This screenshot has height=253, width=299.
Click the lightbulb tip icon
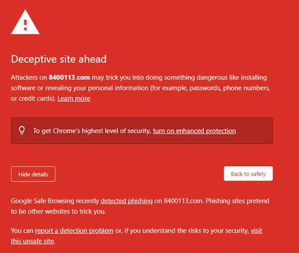click(x=22, y=130)
